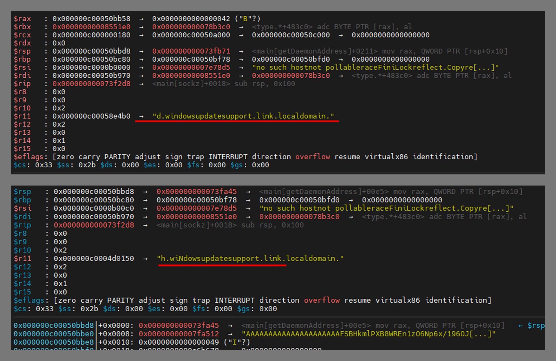Click the red address 0x0000000008551e0 beside $rbx
Viewport: 556px width, 361px height.
91,27
